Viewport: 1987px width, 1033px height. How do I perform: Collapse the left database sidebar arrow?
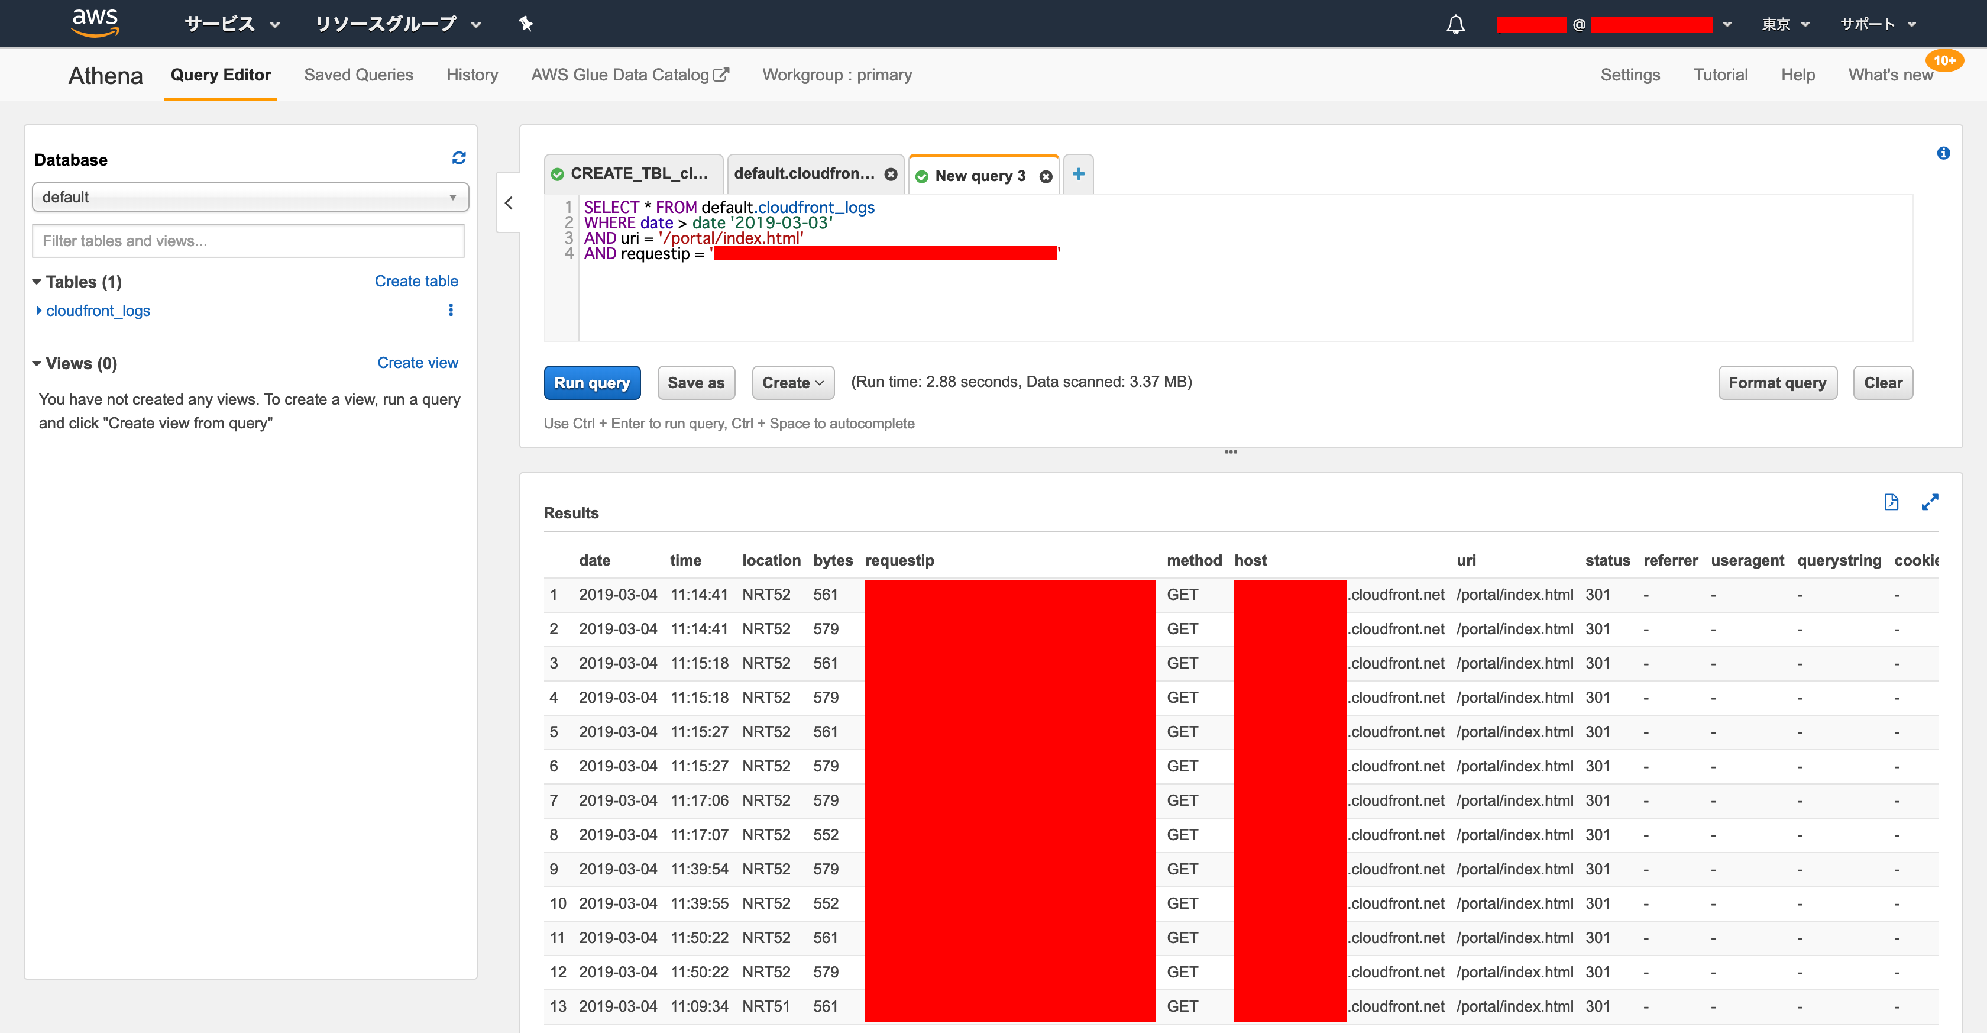(x=509, y=203)
